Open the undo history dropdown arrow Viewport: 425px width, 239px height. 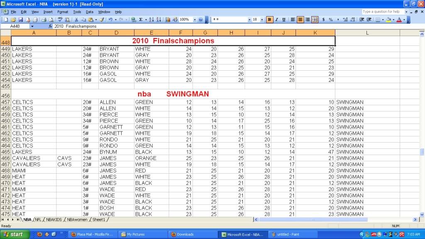[116, 20]
